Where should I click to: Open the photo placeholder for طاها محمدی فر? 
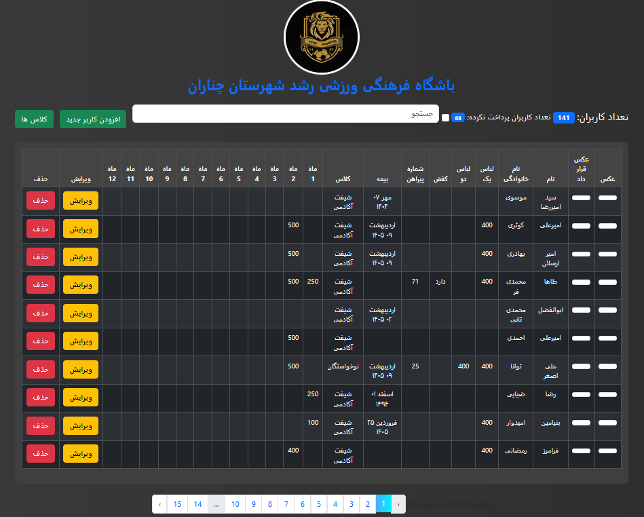607,286
